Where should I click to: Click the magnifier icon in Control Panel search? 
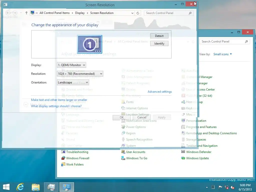click(x=246, y=41)
